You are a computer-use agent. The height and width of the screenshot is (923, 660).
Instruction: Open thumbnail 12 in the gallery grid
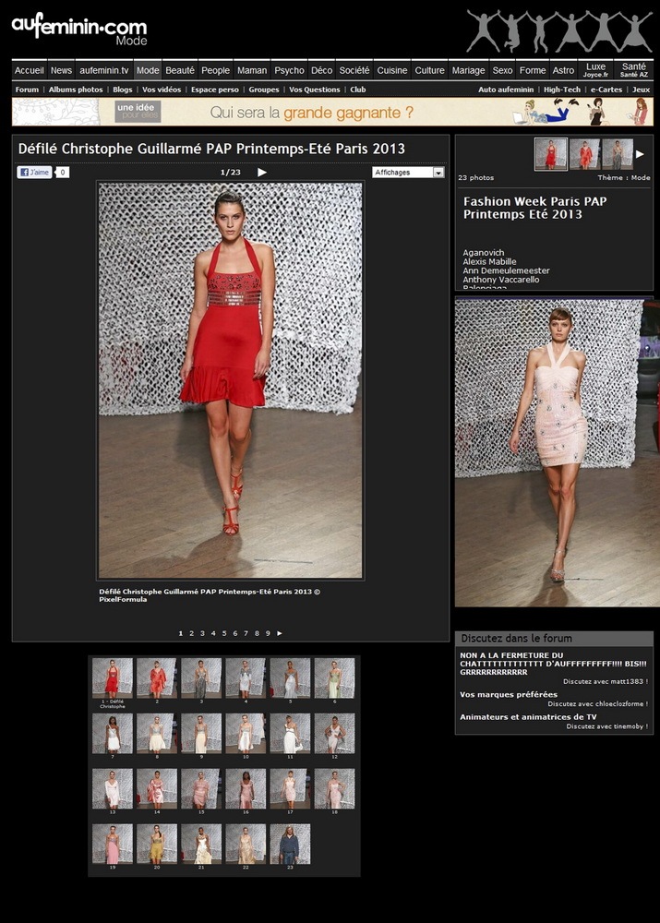[x=334, y=734]
